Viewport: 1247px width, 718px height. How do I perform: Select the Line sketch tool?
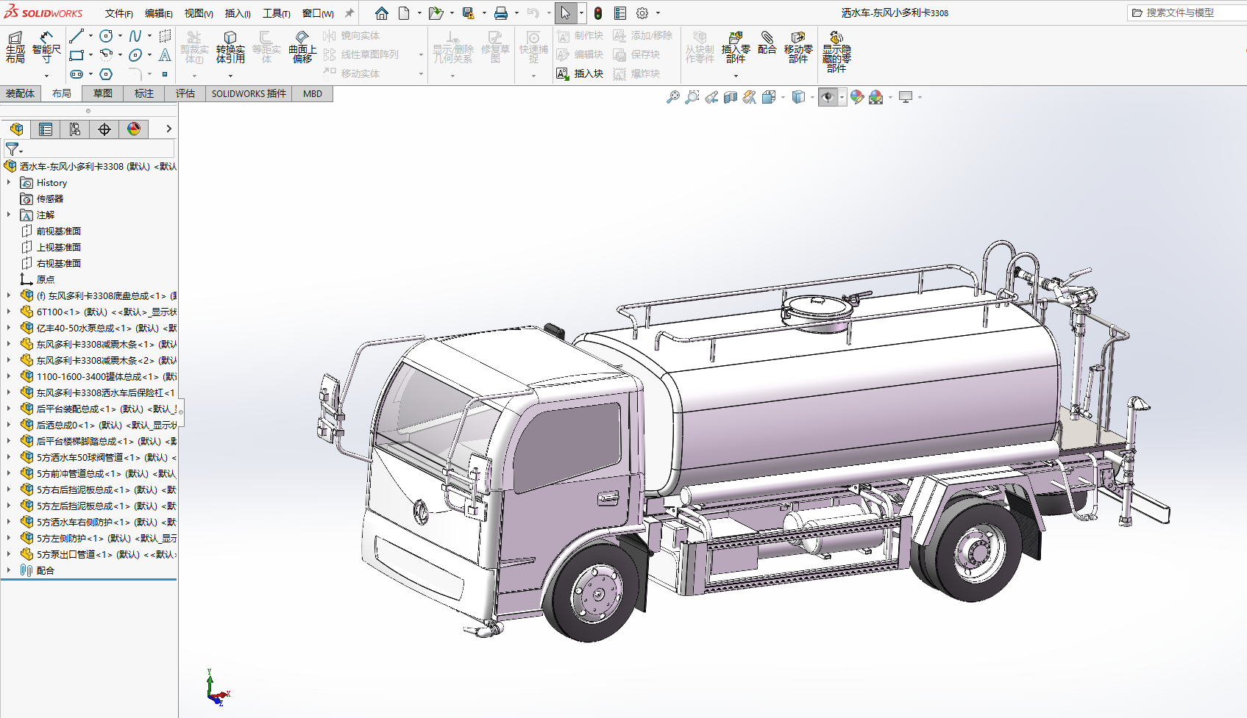pos(77,36)
